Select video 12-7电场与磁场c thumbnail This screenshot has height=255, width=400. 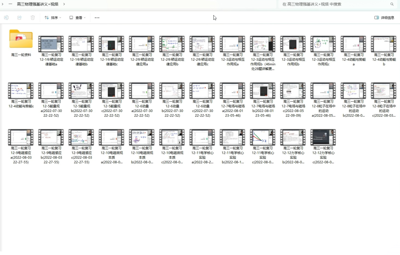coord(293,91)
